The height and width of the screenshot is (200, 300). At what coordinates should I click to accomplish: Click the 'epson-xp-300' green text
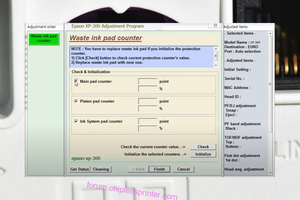pyautogui.click(x=86, y=158)
